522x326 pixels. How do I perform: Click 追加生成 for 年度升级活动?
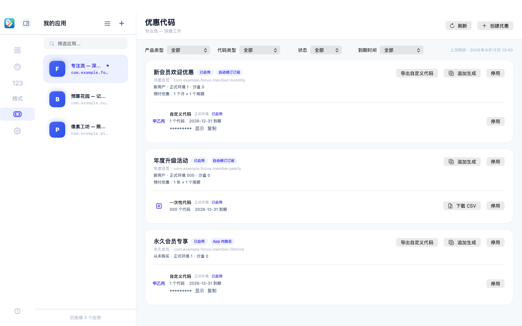point(462,162)
